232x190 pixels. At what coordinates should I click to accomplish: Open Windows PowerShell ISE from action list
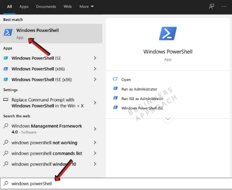(x=142, y=108)
